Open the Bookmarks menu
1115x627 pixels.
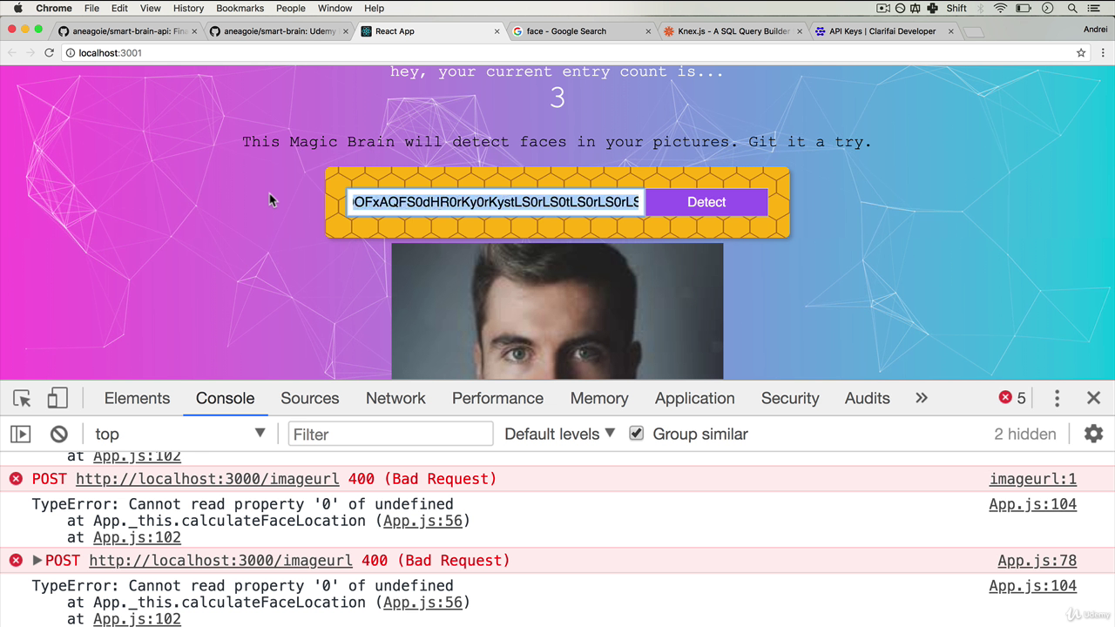coord(240,8)
